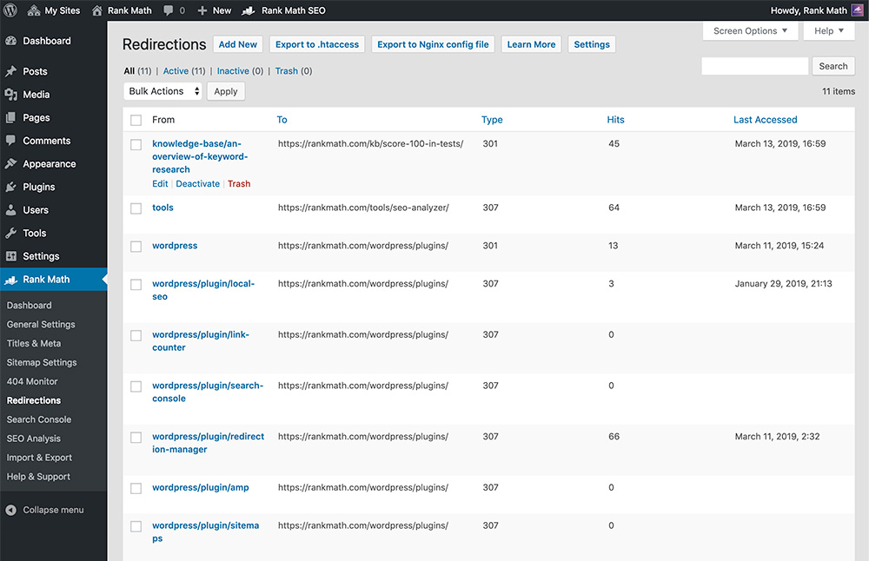
Task: Open Appearance via the paintbrush icon
Action: pos(11,163)
